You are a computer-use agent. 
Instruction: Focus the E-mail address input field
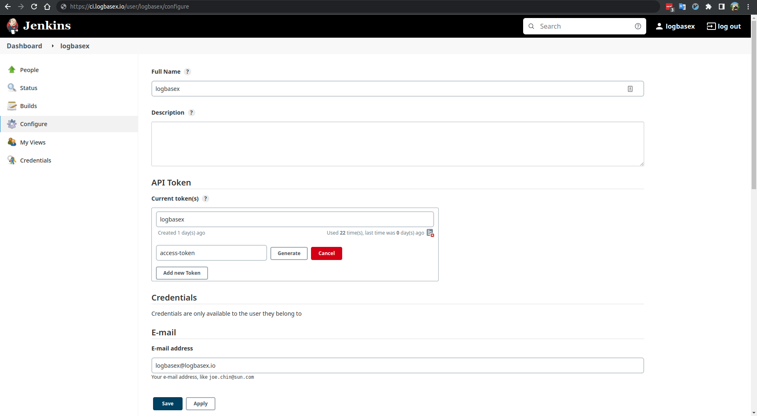[x=398, y=366]
